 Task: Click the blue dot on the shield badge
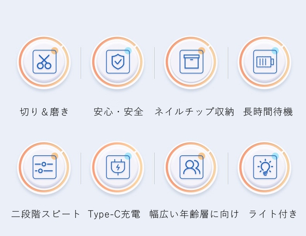pos(128,50)
